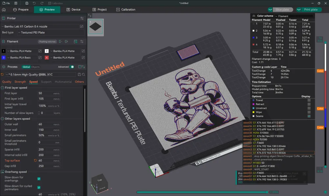
Task: Open the Print plate dropdown arrow
Action: pyautogui.click(x=299, y=10)
